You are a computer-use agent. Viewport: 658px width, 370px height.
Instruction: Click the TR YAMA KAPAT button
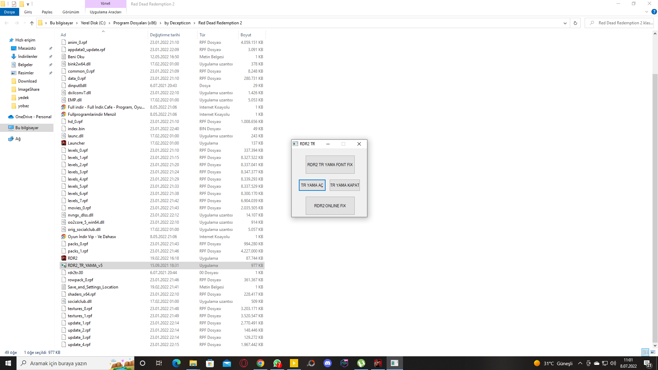pyautogui.click(x=344, y=185)
